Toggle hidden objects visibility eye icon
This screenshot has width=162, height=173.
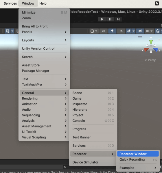[x=140, y=31]
